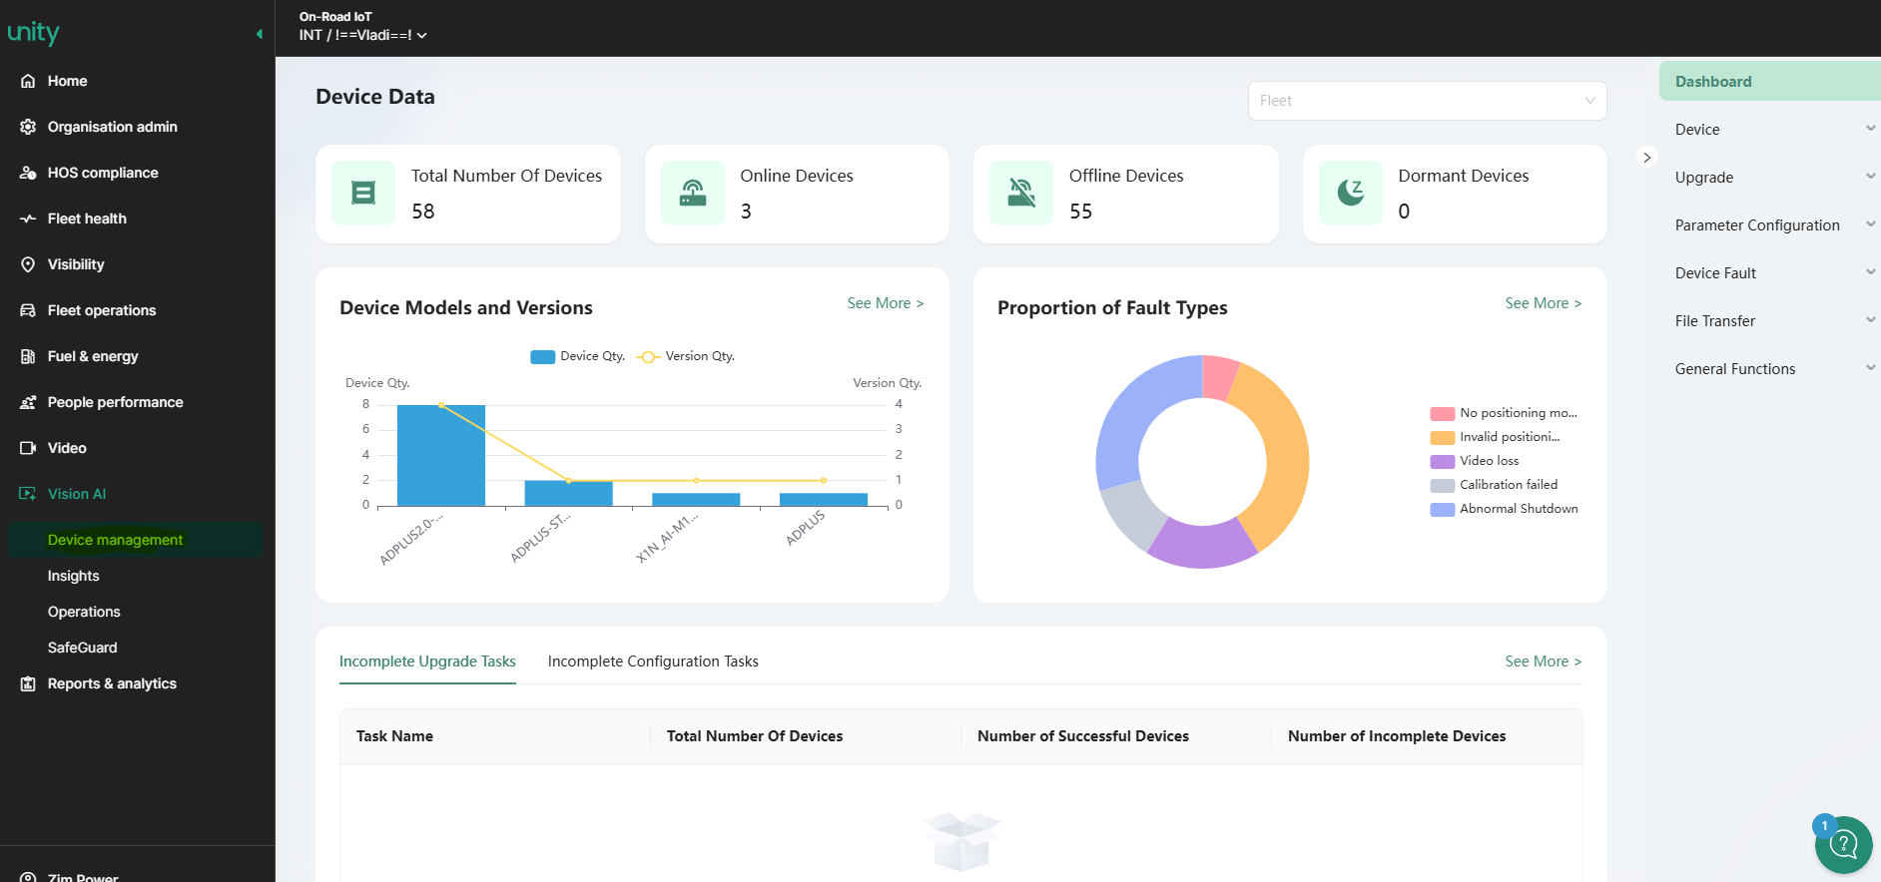
Task: Click the Home house icon
Action: tap(28, 81)
